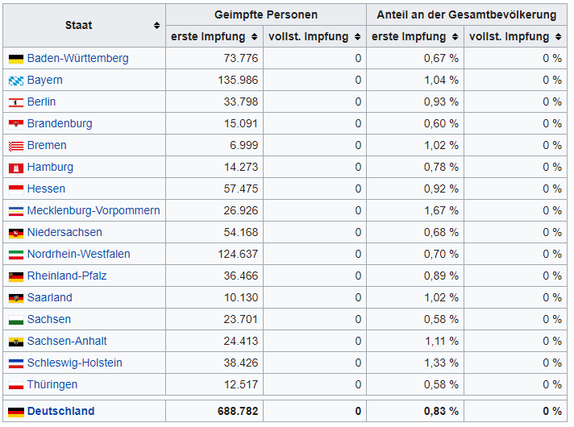Sort by vollst. Impfung under Geimpfte Personen
This screenshot has width=574, height=427.
pos(356,37)
